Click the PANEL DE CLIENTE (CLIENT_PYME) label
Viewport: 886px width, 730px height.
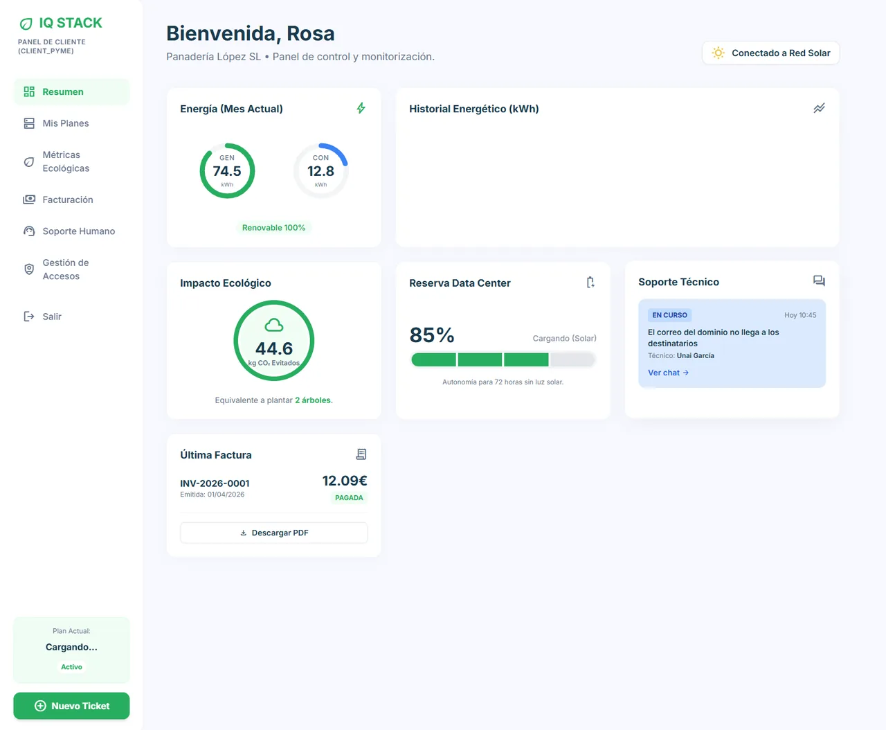coord(52,46)
